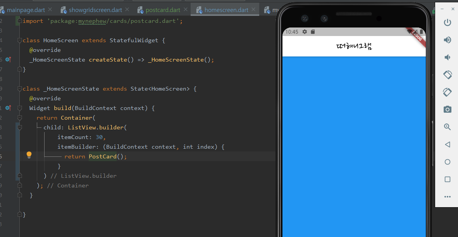
Task: Click the showgridscreen.dart Dart file icon
Action: [64, 10]
